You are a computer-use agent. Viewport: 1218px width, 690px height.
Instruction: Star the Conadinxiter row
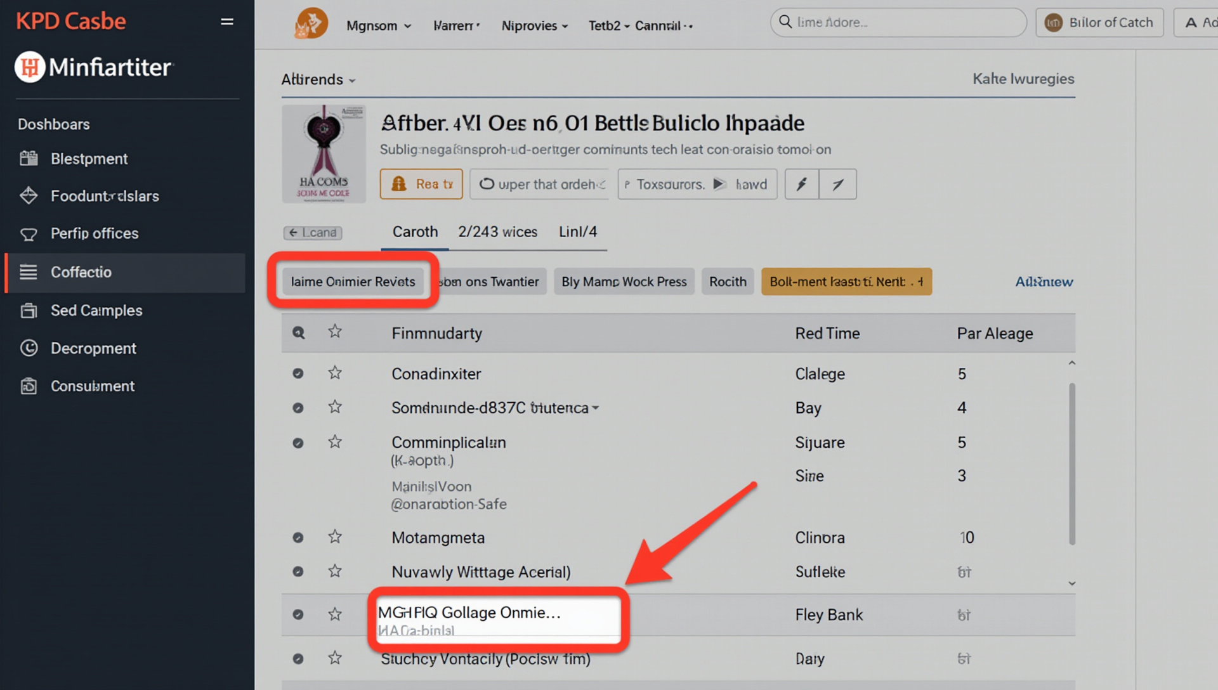coord(335,373)
